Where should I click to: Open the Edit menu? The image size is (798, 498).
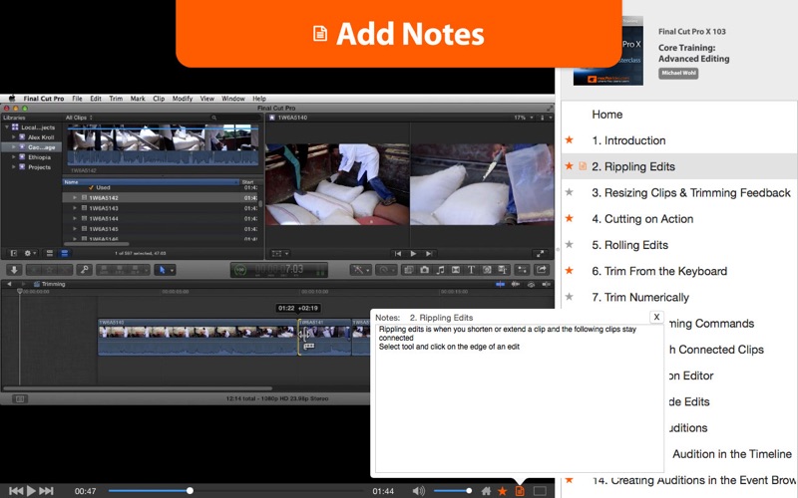pyautogui.click(x=96, y=99)
